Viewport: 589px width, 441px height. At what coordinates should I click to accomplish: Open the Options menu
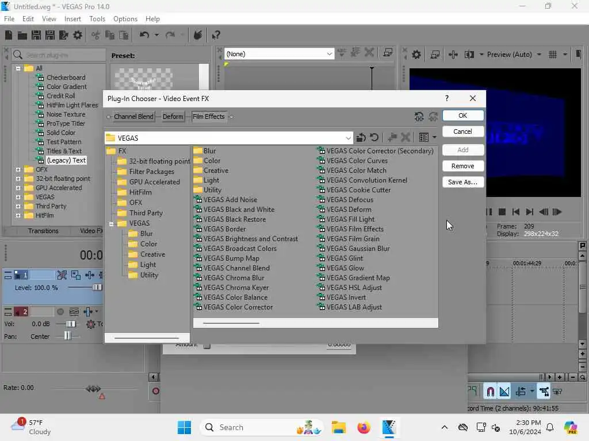click(x=125, y=19)
